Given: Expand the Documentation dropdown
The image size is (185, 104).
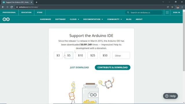Looking at the screenshot, I should [x=93, y=19].
